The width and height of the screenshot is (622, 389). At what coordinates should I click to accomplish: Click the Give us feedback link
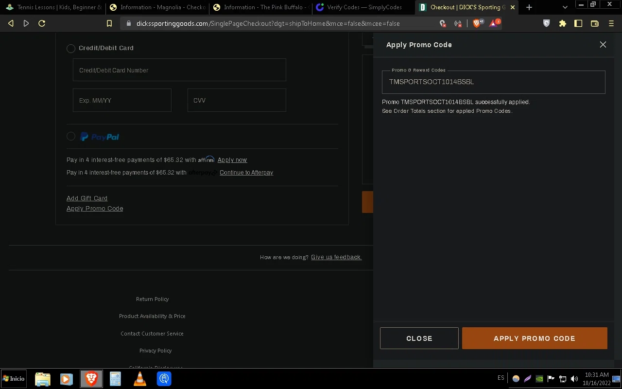pyautogui.click(x=336, y=257)
